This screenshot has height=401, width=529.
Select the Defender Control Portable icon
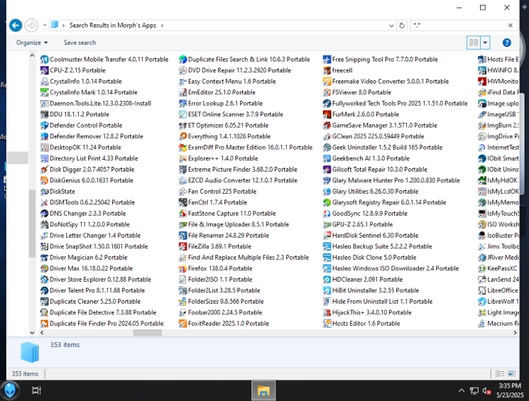pos(44,126)
